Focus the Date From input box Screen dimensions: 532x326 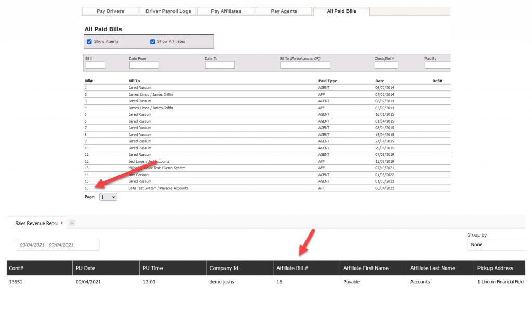coord(144,65)
